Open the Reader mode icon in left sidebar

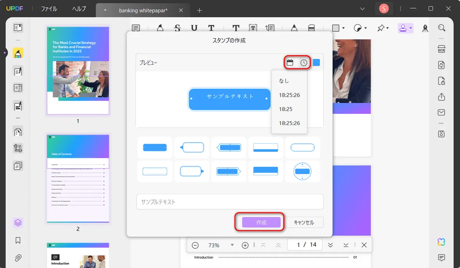[x=18, y=28]
